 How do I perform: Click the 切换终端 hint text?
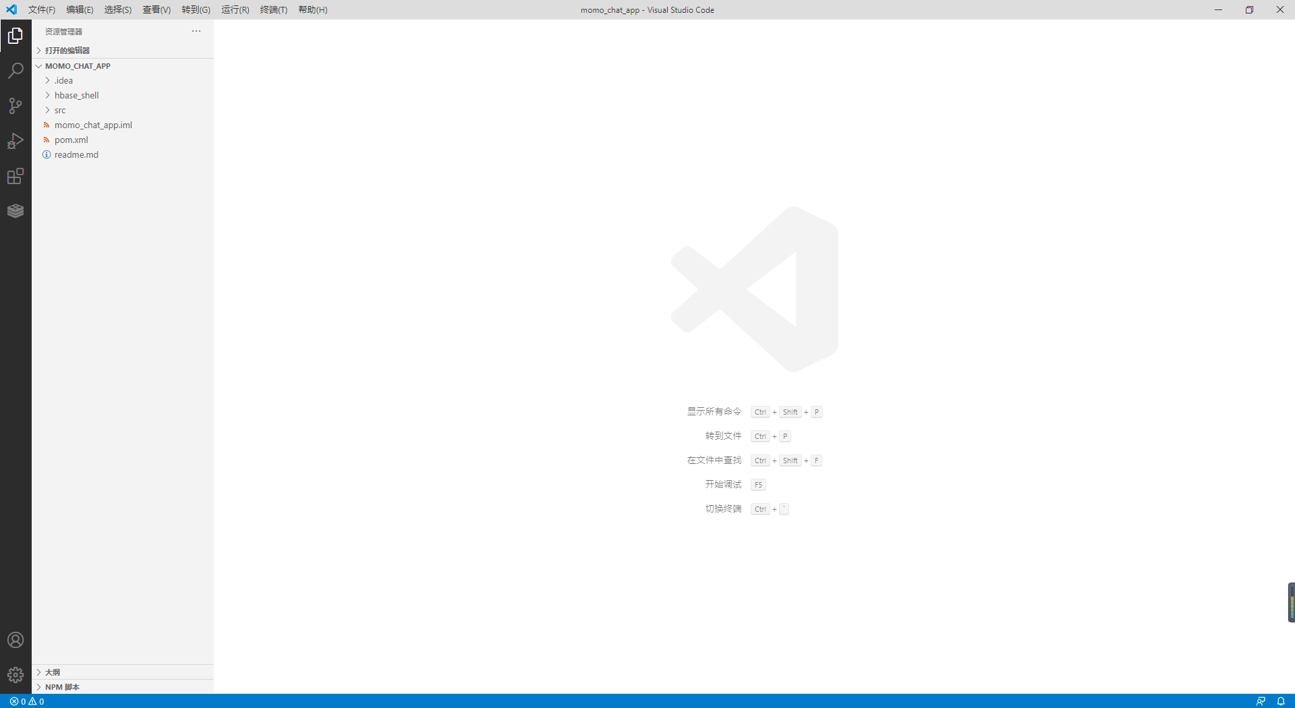pos(724,508)
